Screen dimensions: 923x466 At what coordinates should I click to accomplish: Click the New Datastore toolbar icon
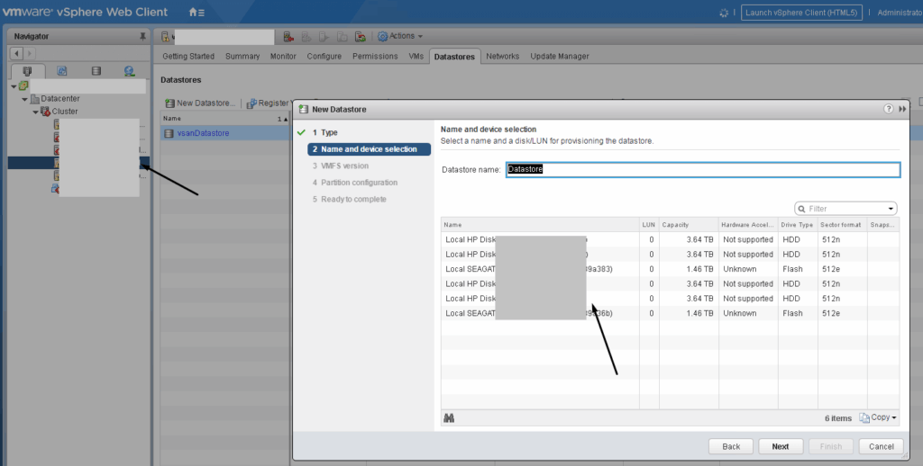[x=169, y=103]
